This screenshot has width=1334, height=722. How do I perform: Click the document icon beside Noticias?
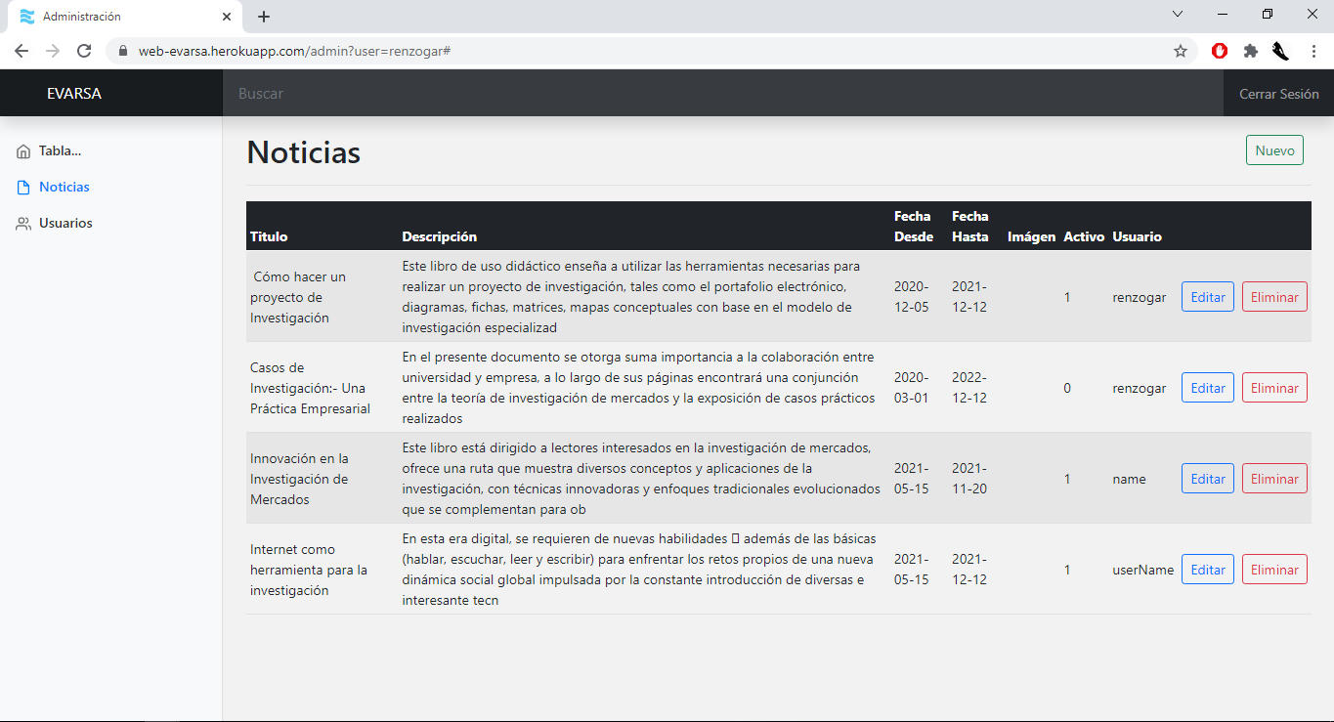tap(23, 187)
